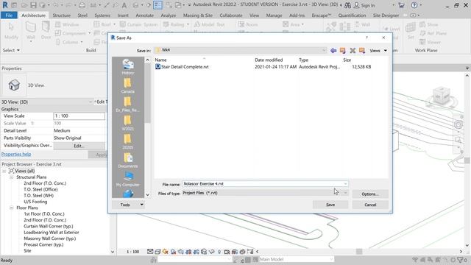The height and width of the screenshot is (265, 471).
Task: Click the View Scale value field
Action: pyautogui.click(x=79, y=116)
